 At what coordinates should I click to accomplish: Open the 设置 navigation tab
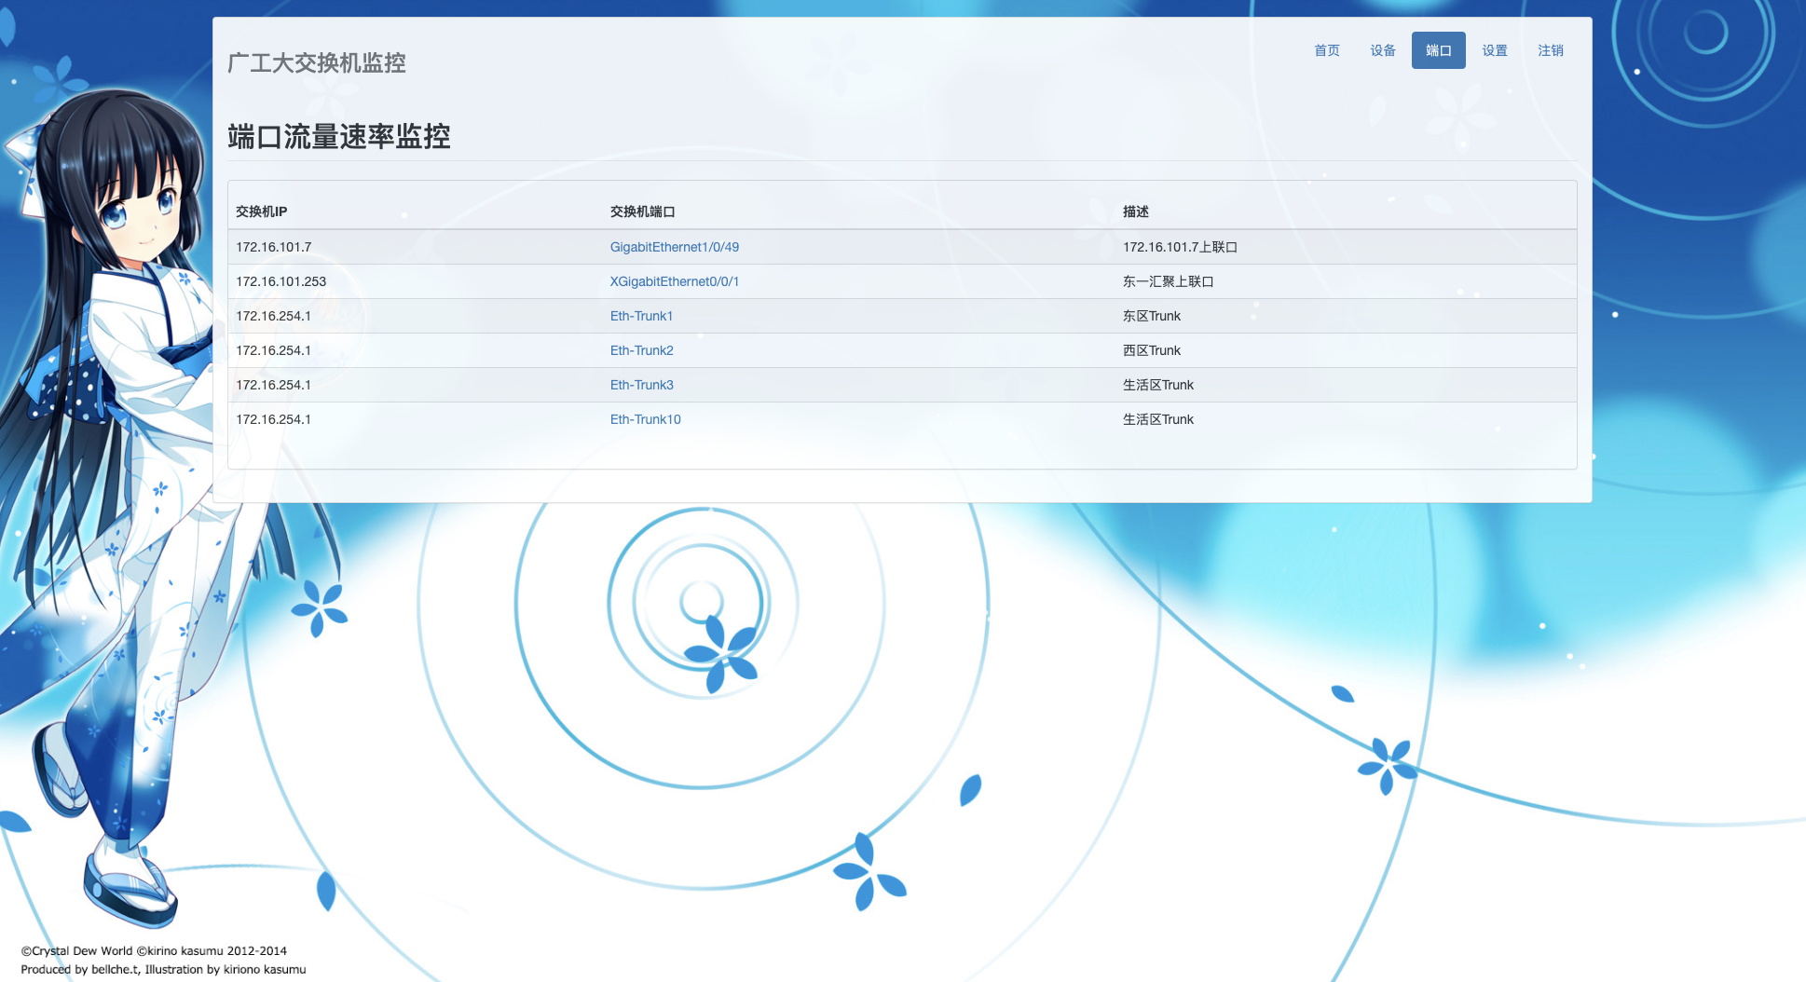click(x=1494, y=50)
